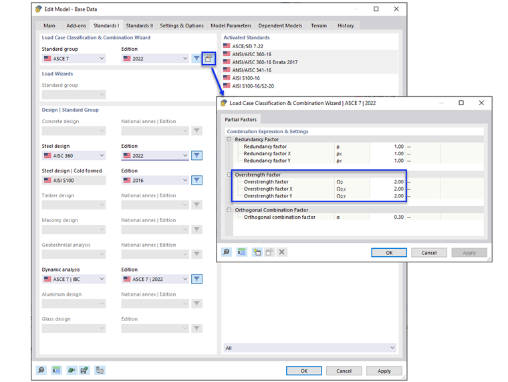
Task: Click the application icon in wizard dialog title bar
Action: tap(223, 103)
